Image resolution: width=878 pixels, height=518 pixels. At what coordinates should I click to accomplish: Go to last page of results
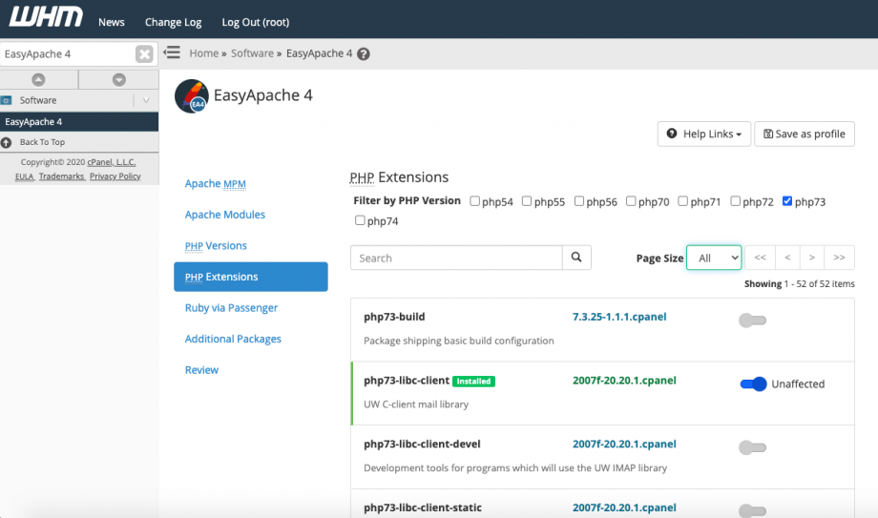(x=839, y=258)
